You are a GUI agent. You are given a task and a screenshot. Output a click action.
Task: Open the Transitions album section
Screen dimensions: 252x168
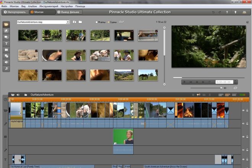click(6, 31)
